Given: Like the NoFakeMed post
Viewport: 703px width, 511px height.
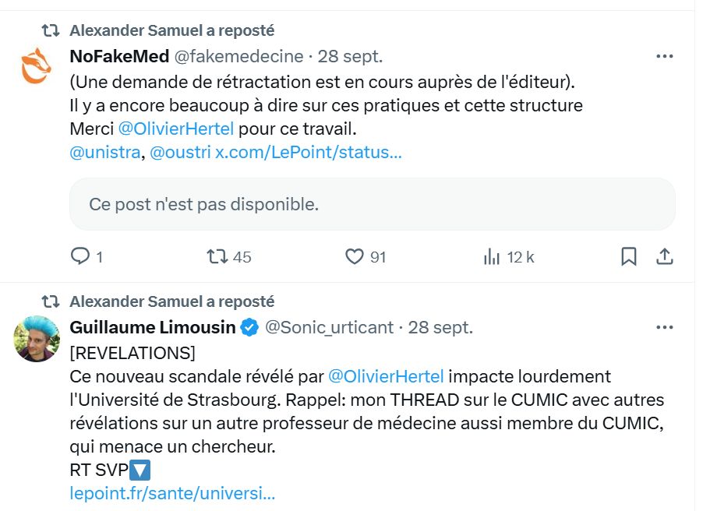Looking at the screenshot, I should tap(355, 256).
